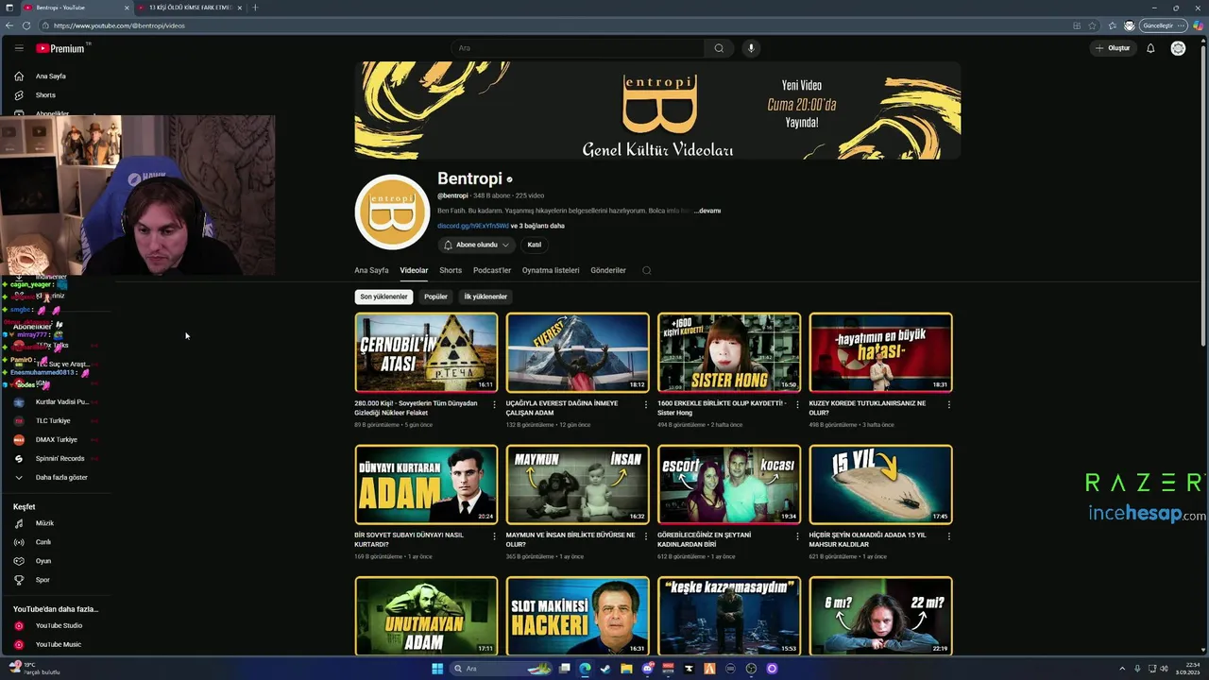Open the Edge Copilot icon
This screenshot has width=1209, height=680.
point(1198,25)
